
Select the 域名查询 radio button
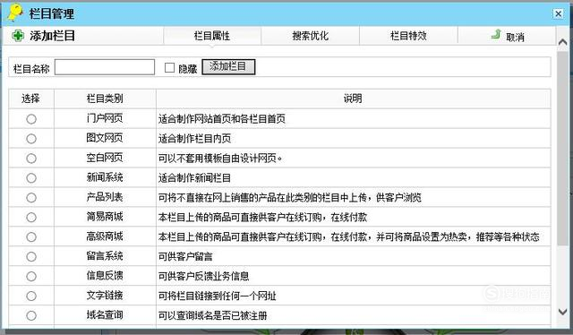coord(31,315)
